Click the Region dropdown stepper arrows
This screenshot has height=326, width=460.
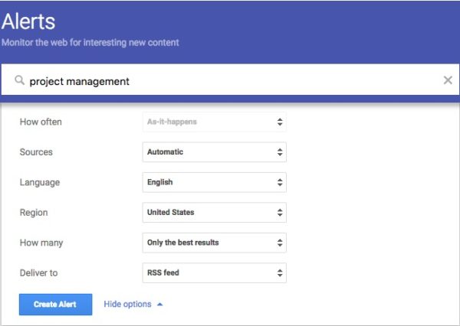(x=280, y=212)
